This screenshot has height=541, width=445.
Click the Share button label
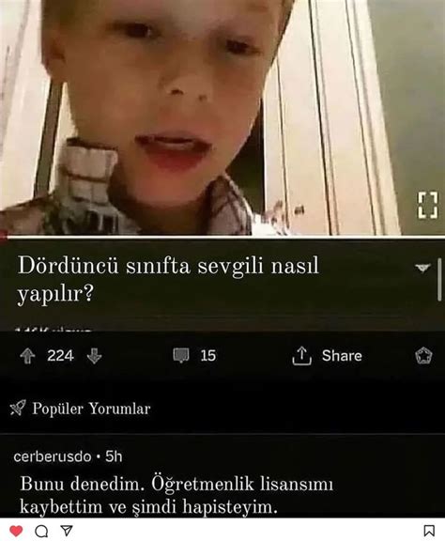342,356
